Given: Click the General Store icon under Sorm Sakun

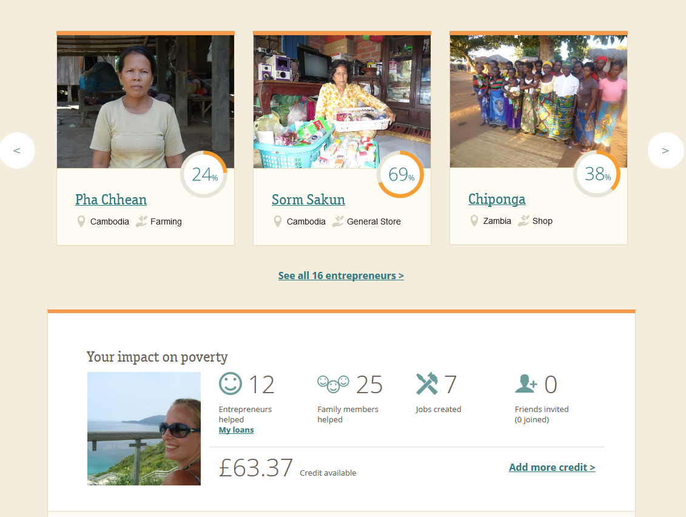Looking at the screenshot, I should click(338, 221).
